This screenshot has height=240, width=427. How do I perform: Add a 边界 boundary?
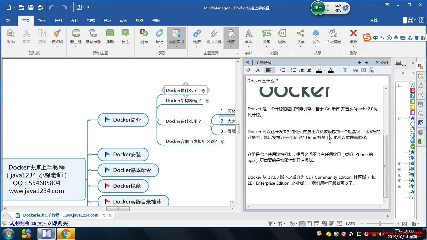(x=282, y=33)
